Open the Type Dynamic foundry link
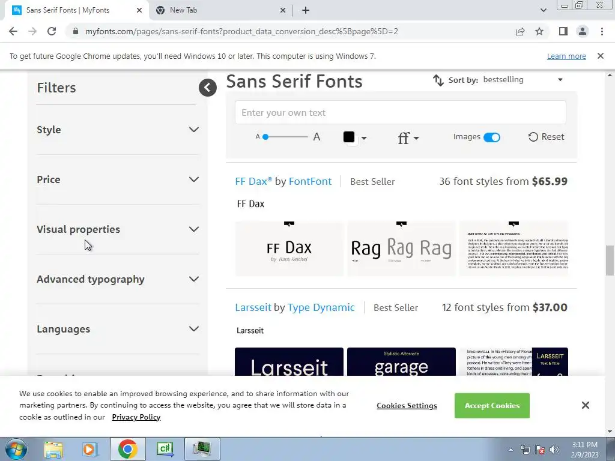 321,307
